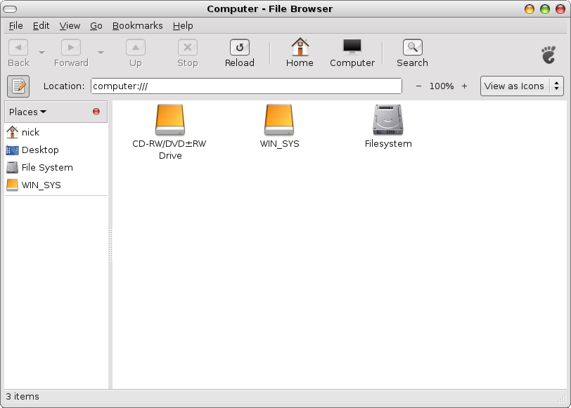571x408 pixels.
Task: Click the sidebar pane resize handle
Action: (110, 244)
